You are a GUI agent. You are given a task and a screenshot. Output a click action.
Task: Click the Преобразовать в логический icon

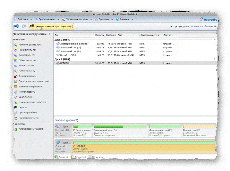tap(16, 81)
